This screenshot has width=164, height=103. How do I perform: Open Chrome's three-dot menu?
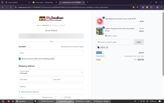[x=161, y=7]
